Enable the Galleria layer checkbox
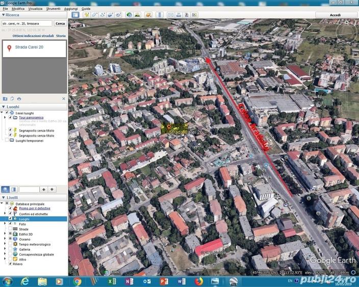The image size is (359, 287). [10, 249]
